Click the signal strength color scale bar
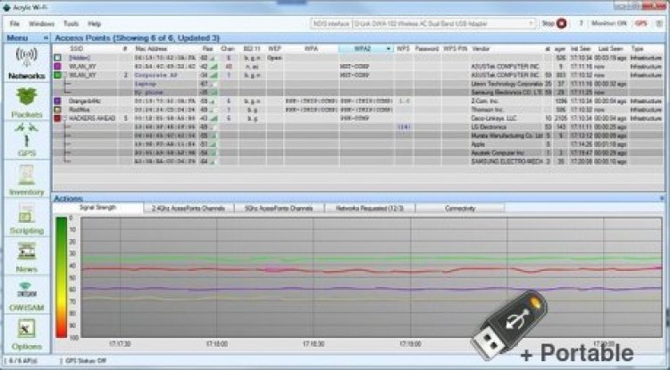 coord(62,277)
